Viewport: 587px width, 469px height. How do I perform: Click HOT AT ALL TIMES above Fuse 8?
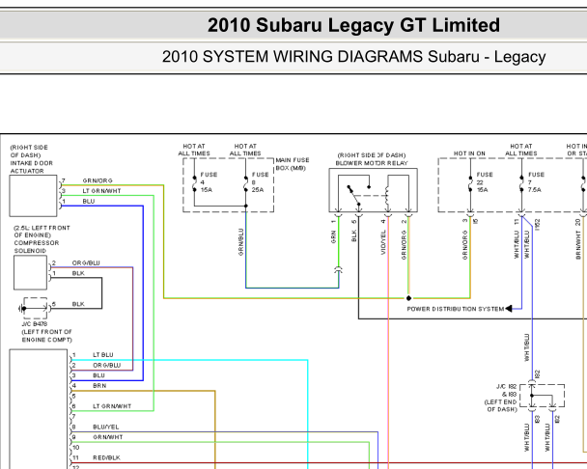[245, 150]
